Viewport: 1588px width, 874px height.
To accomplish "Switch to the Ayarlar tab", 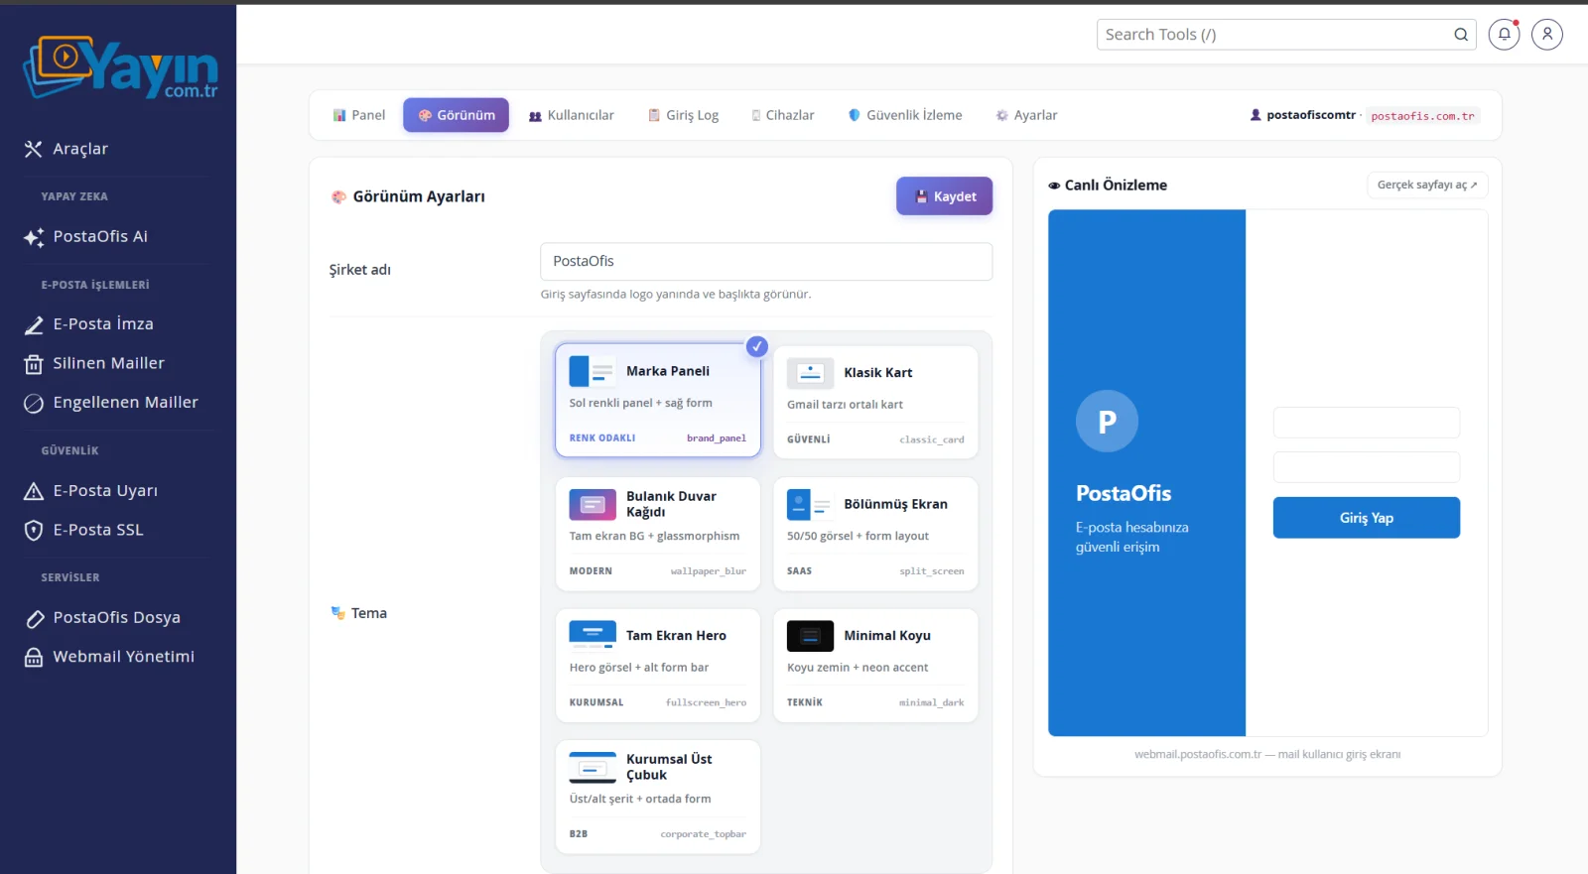I will click(x=1027, y=115).
